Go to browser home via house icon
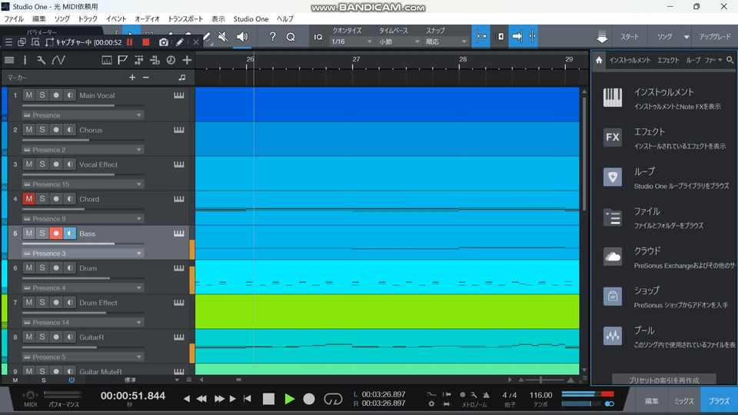738x415 pixels. click(600, 60)
